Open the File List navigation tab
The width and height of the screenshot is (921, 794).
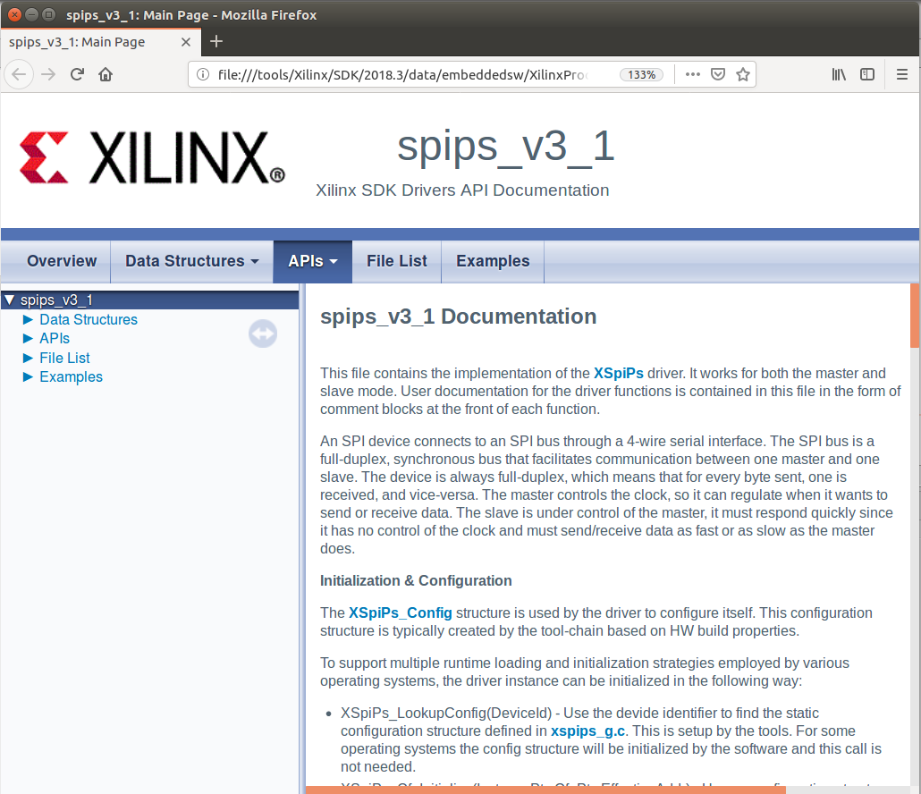pyautogui.click(x=396, y=261)
